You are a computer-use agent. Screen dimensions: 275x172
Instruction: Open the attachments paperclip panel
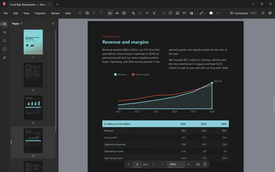[x=5, y=58]
